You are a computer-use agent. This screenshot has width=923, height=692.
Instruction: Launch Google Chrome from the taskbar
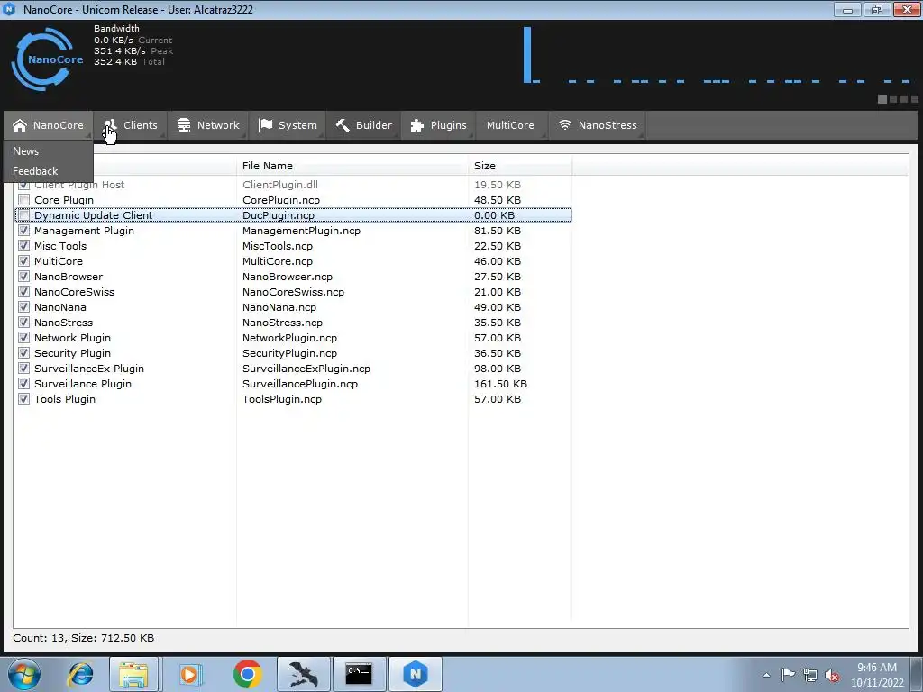pyautogui.click(x=247, y=674)
